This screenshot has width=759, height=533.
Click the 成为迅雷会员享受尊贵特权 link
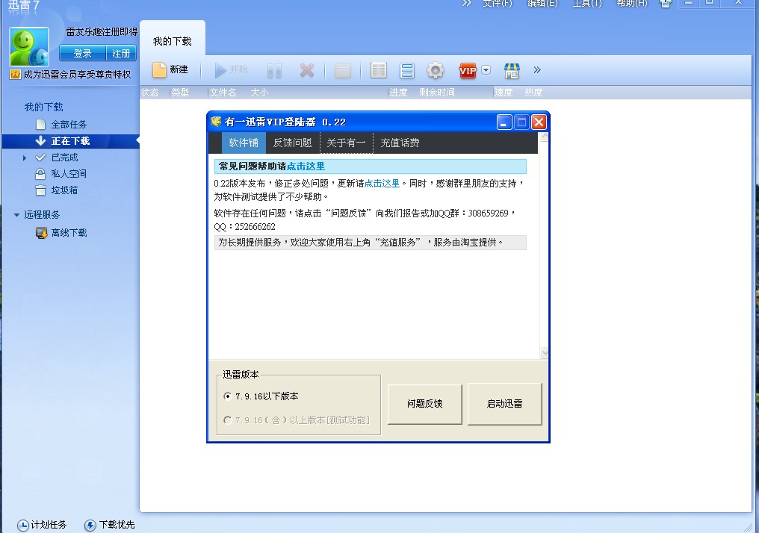pyautogui.click(x=77, y=75)
